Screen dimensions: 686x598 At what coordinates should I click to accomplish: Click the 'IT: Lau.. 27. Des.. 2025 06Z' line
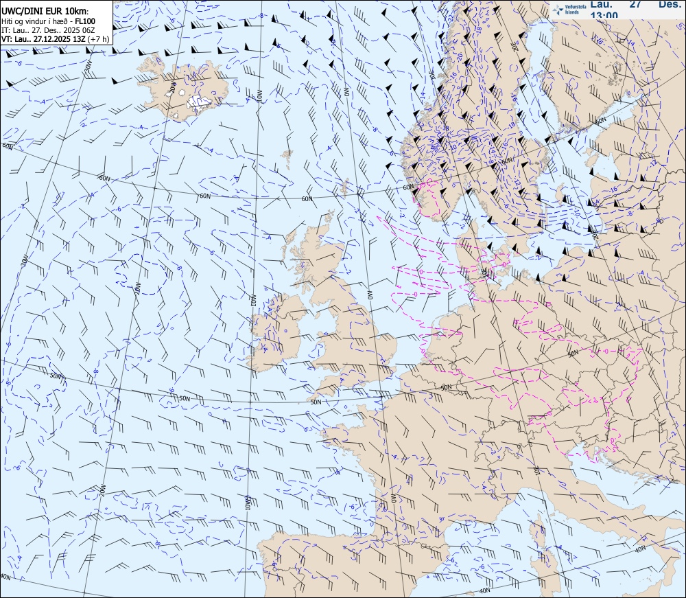pos(48,30)
